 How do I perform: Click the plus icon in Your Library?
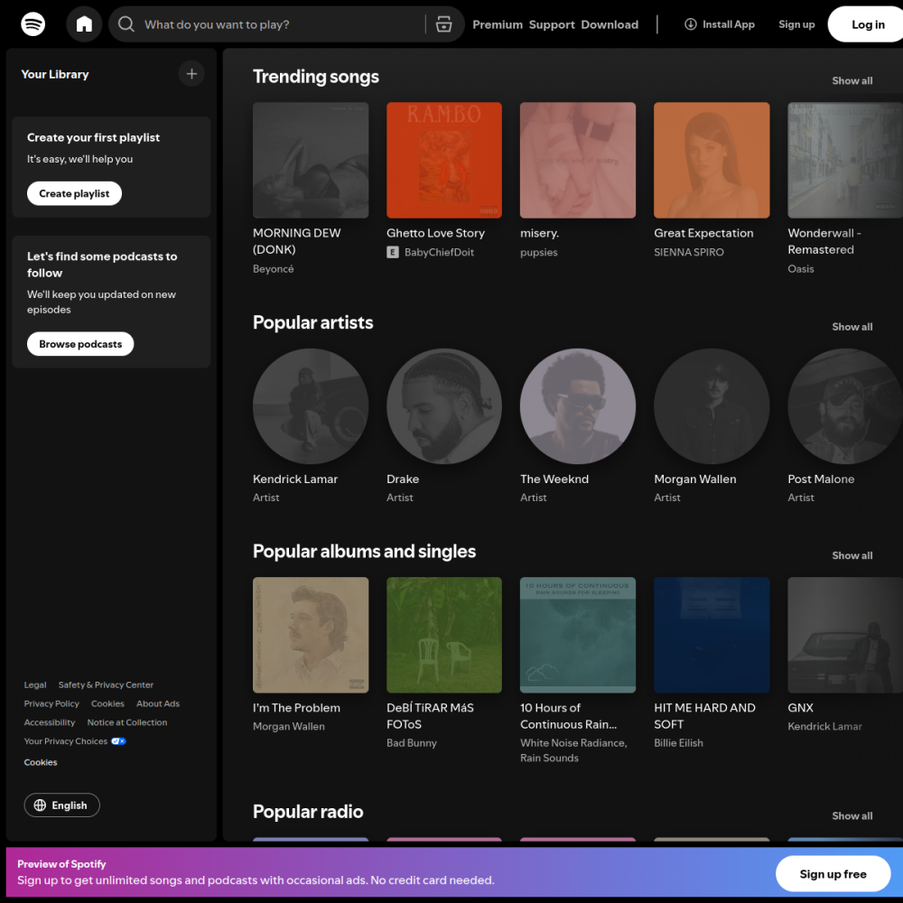pyautogui.click(x=191, y=74)
